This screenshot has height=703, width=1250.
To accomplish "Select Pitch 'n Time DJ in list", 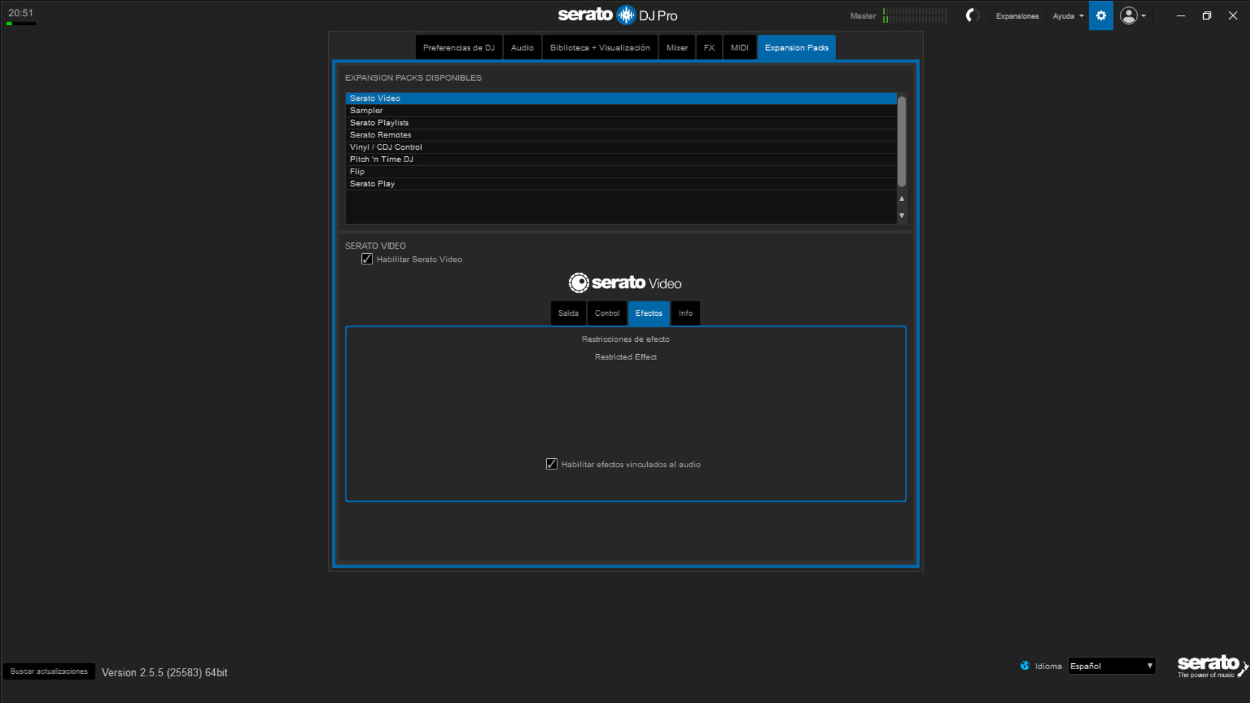I will [382, 159].
